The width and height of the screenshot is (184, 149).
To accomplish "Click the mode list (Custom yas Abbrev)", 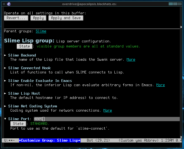I will pyautogui.click(x=138, y=141).
